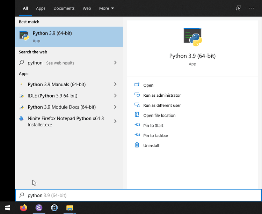Viewport: 262px width, 214px height.
Task: Click the Open file location icon
Action: coord(137,115)
